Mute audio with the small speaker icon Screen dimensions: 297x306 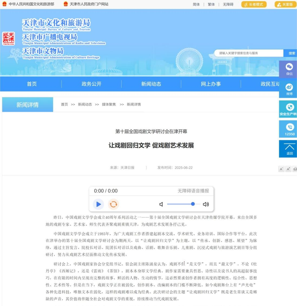coord(161,204)
